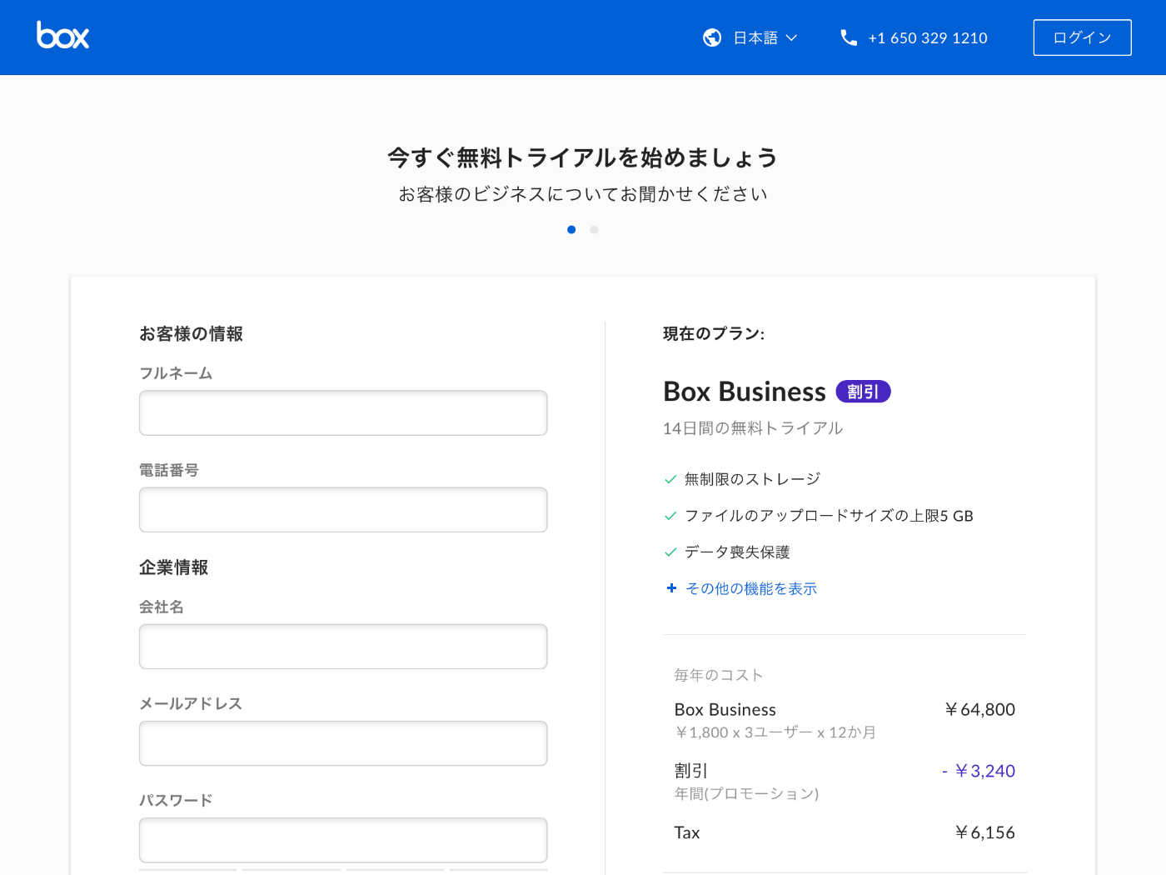Click ￥1,800 x 3ユーザー x 12か月 text
This screenshot has height=875, width=1166.
click(x=775, y=732)
